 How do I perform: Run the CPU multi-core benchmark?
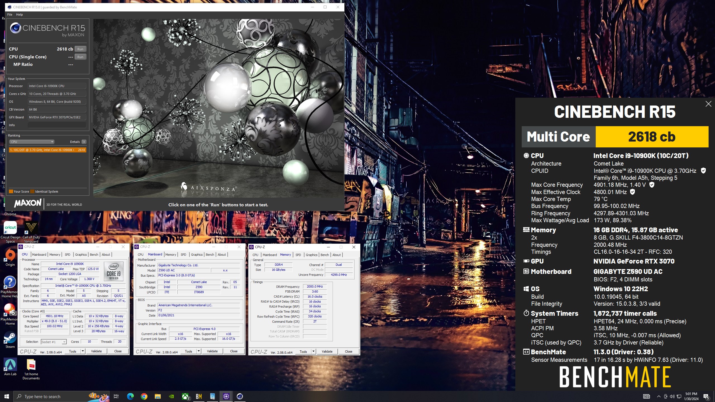80,49
